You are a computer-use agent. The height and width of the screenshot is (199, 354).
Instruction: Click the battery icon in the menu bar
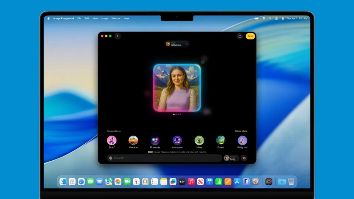257,18
